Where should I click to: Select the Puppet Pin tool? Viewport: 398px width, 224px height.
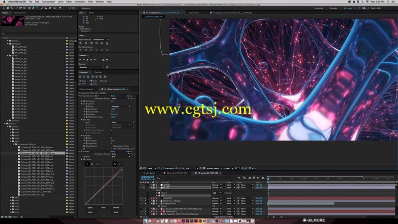[60, 8]
